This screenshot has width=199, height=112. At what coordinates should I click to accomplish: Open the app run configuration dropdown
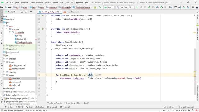tap(109, 7)
